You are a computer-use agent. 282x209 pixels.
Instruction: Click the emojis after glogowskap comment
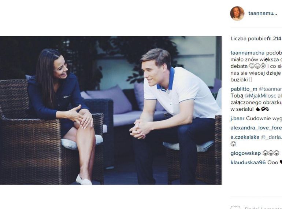tap(271, 153)
